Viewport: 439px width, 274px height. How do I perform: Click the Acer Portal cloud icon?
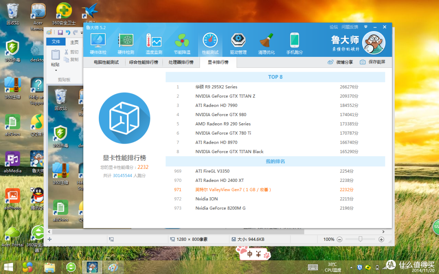pos(13,237)
